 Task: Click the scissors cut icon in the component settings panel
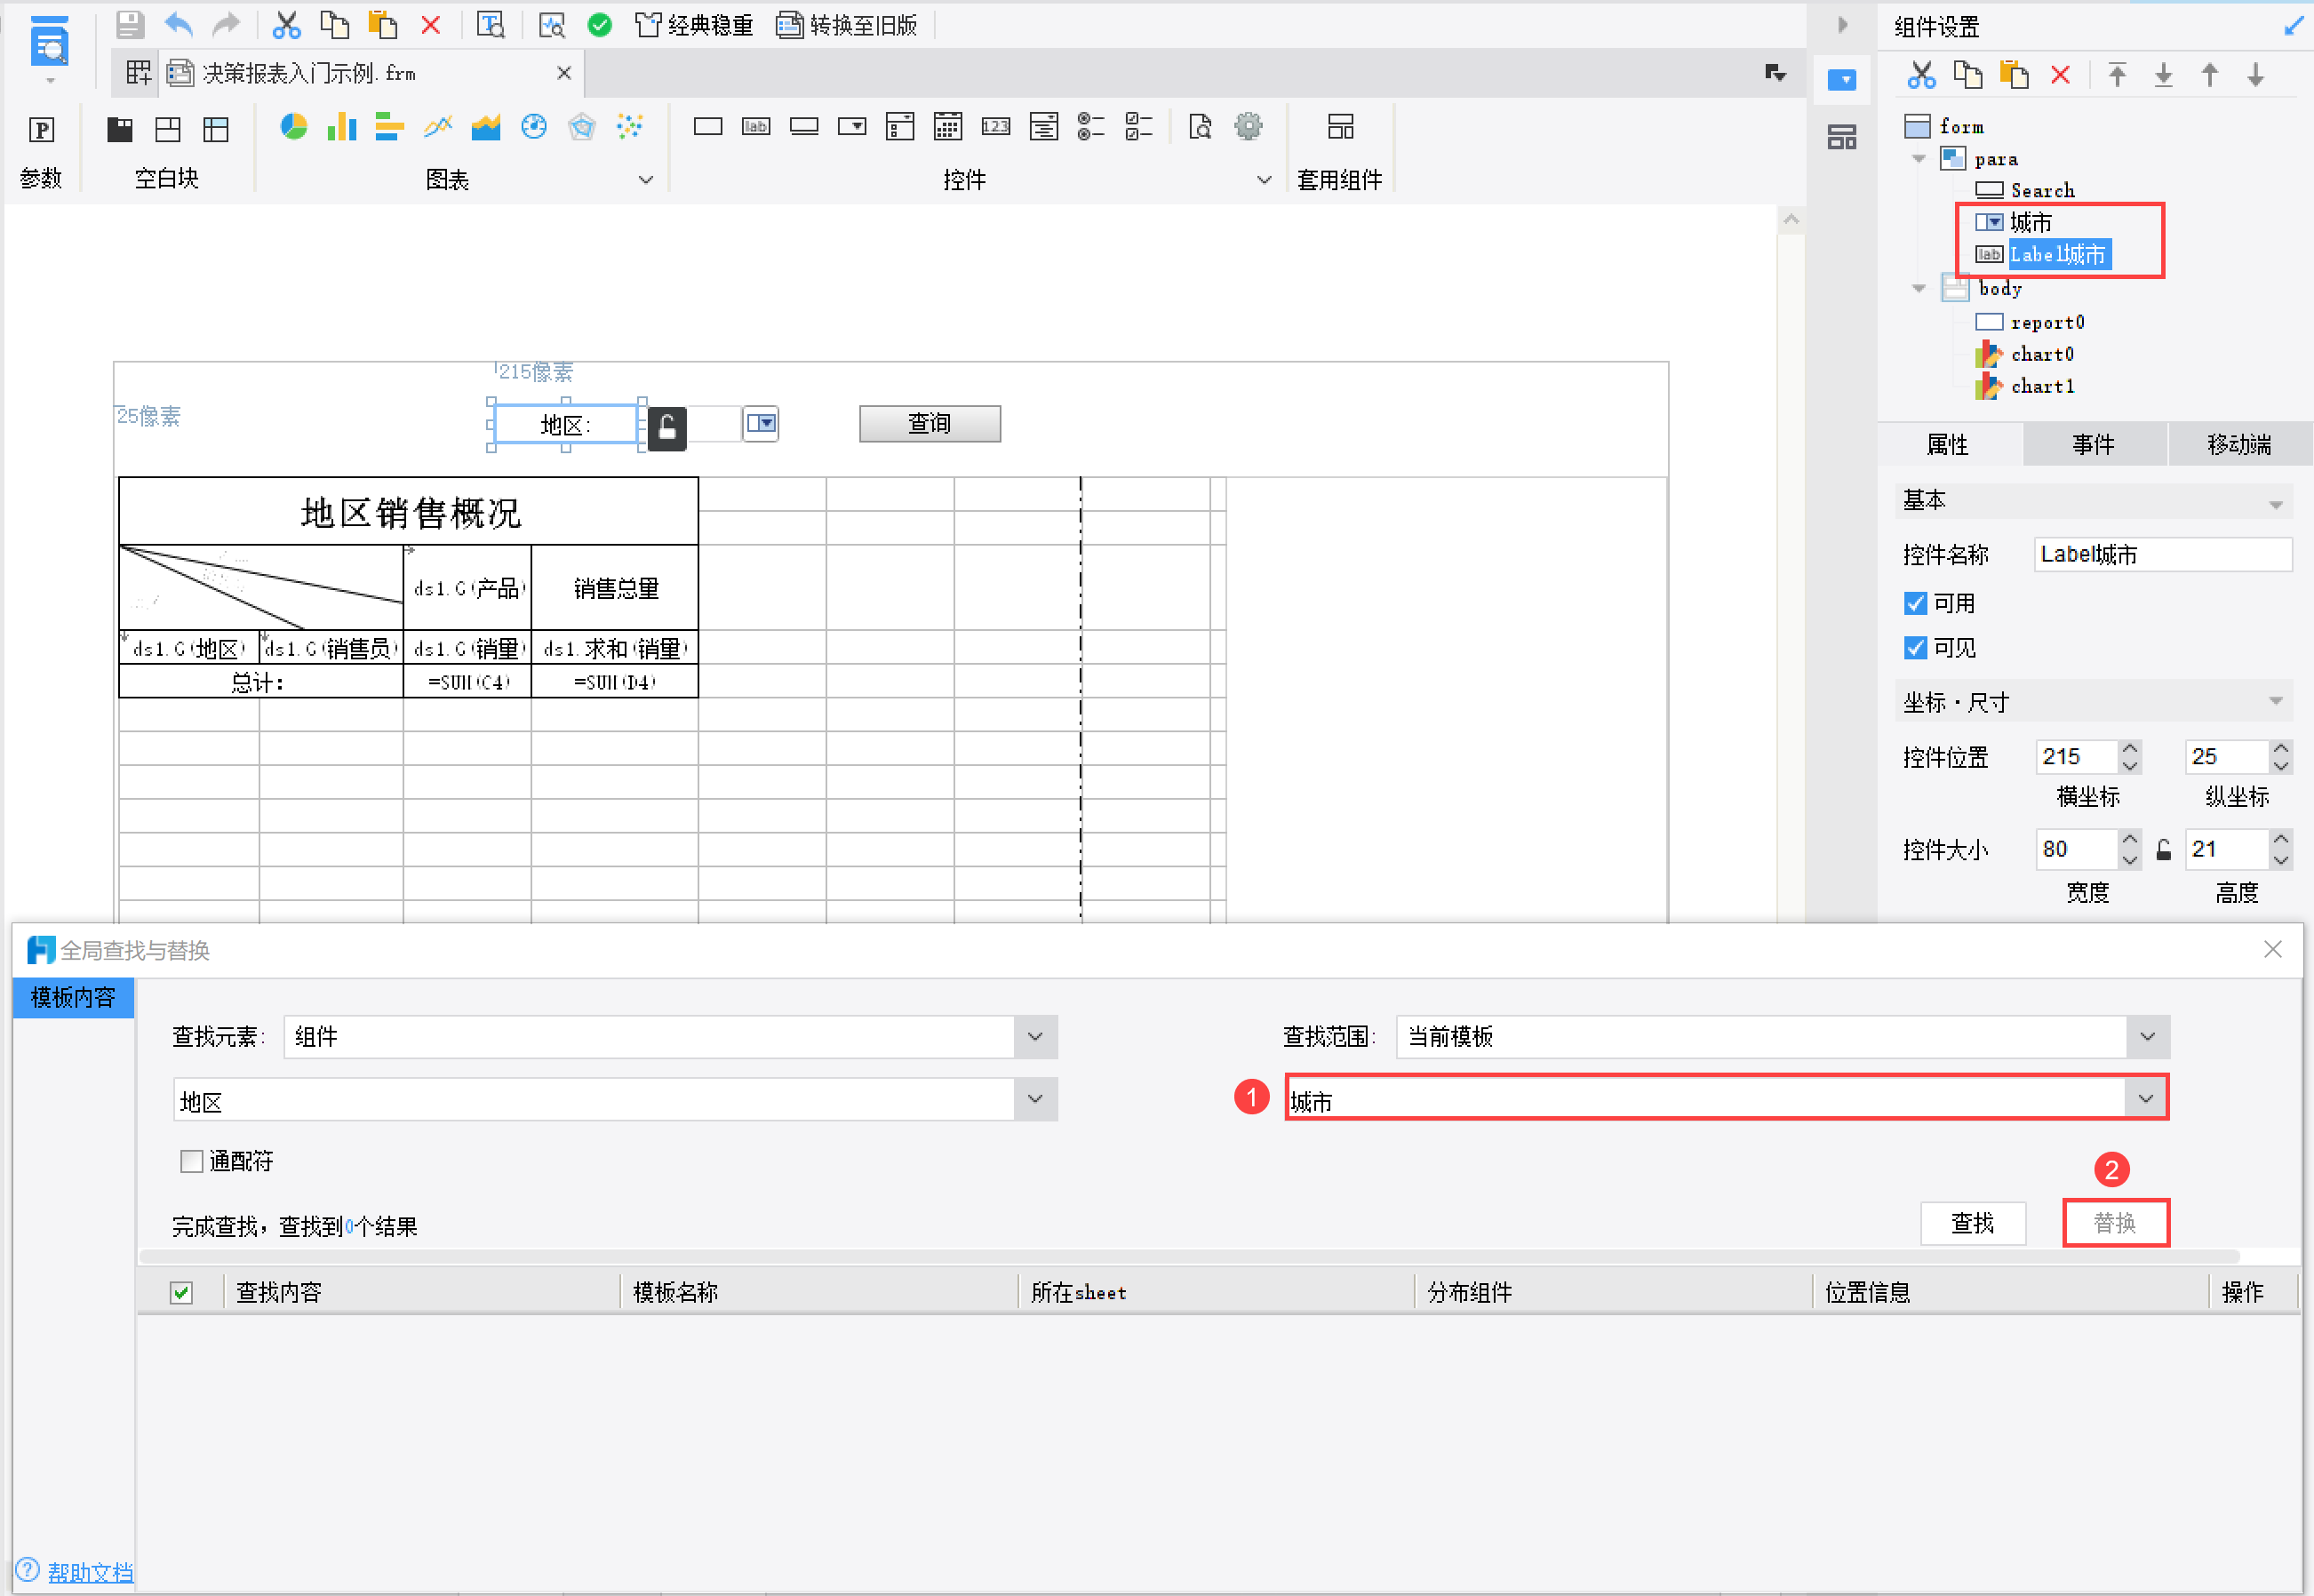click(x=1921, y=75)
